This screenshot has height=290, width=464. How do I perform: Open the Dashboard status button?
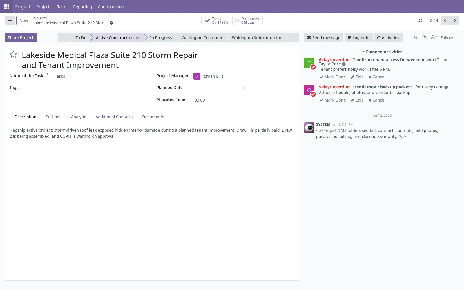pos(247,21)
